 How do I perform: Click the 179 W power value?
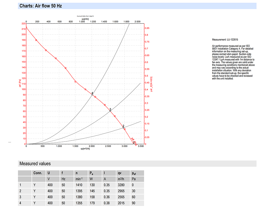coord(92,203)
